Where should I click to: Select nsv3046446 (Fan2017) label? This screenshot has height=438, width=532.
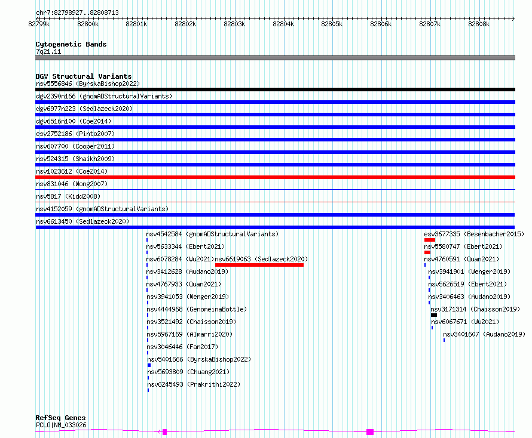click(x=182, y=347)
